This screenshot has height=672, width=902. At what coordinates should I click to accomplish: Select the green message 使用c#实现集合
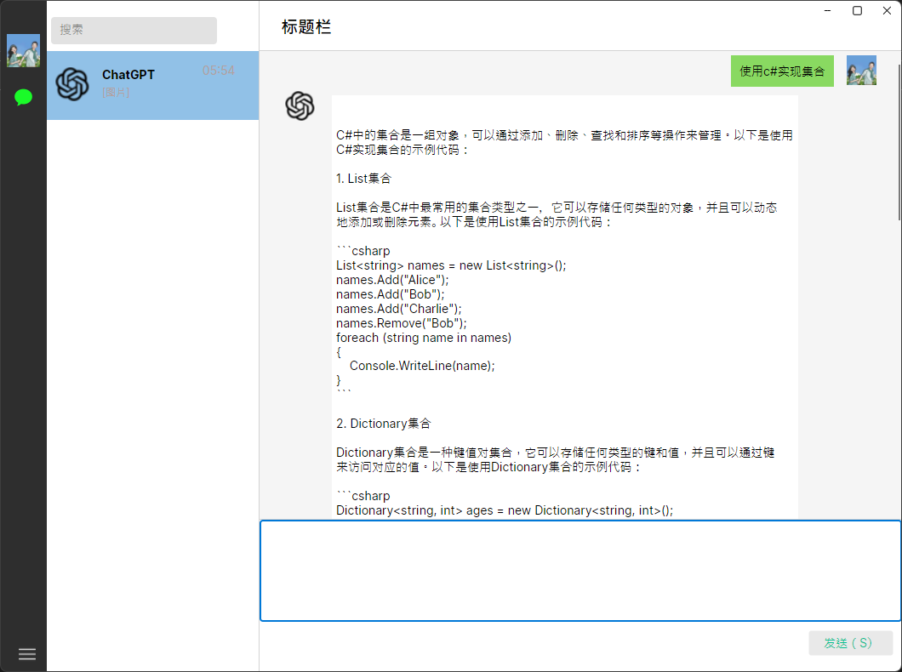(x=782, y=71)
